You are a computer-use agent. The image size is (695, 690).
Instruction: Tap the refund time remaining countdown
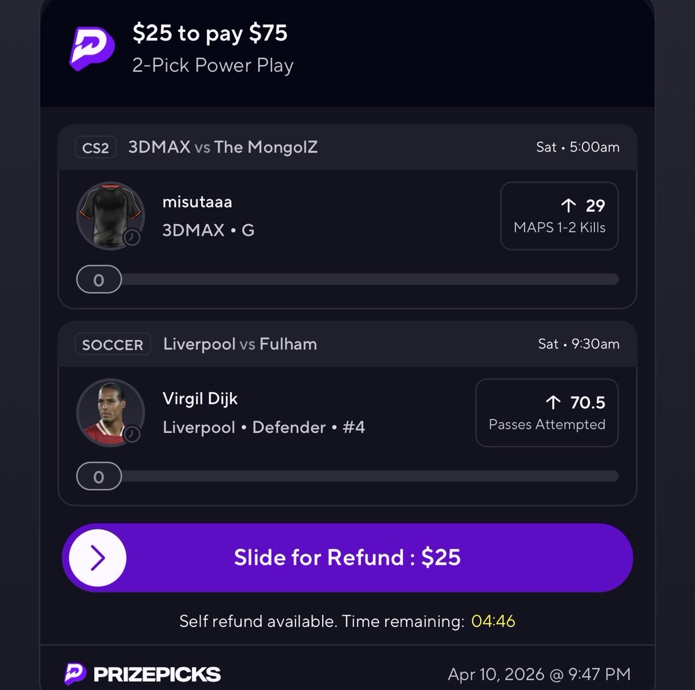(x=493, y=621)
